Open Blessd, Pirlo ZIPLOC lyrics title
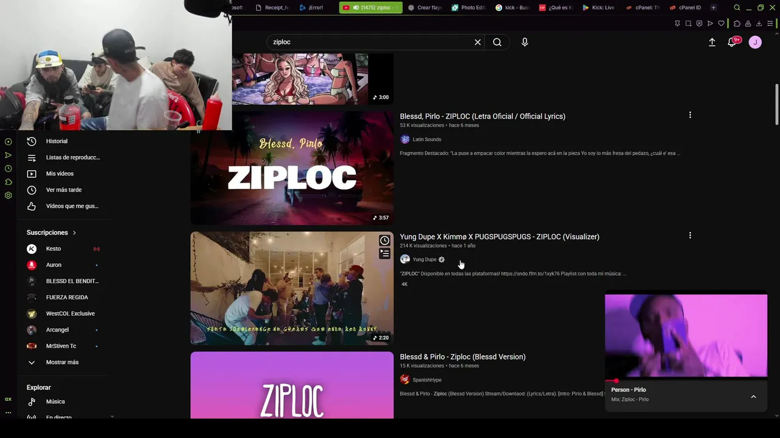This screenshot has width=780, height=438. [483, 116]
